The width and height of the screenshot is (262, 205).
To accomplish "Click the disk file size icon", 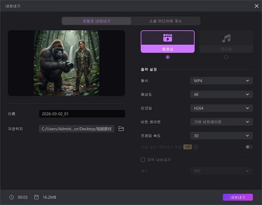I will point(36,197).
